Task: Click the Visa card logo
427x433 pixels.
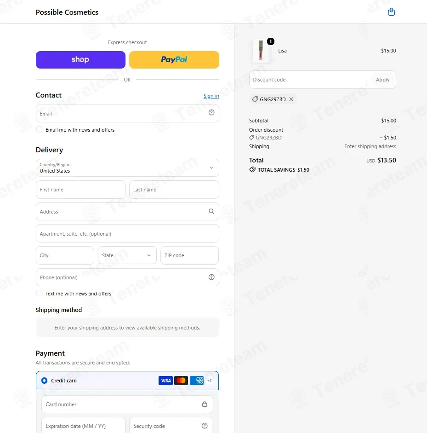Action: click(x=165, y=381)
